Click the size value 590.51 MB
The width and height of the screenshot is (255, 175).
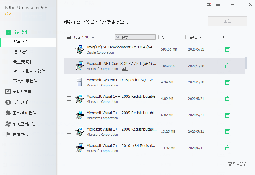click(x=169, y=50)
